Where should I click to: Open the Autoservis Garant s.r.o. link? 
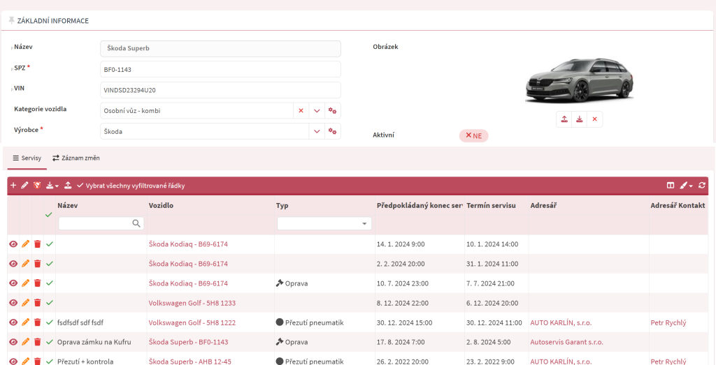point(566,342)
